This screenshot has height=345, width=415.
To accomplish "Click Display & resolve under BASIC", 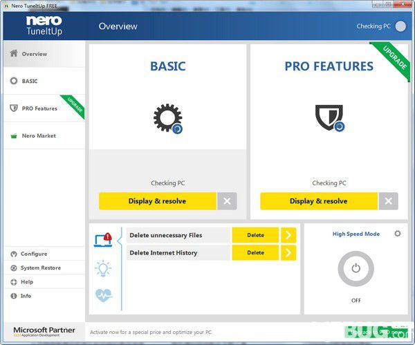I will pyautogui.click(x=158, y=201).
